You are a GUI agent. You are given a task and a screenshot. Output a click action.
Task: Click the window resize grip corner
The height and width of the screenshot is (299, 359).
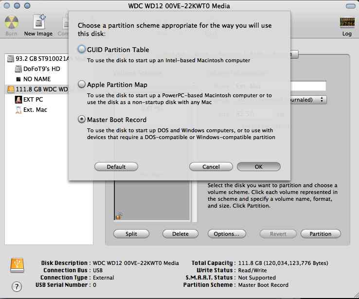(x=356, y=295)
